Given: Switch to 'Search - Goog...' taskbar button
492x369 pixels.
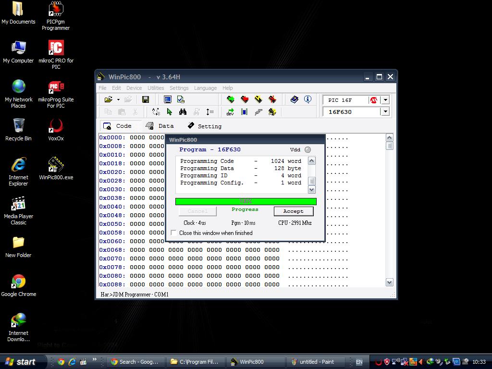Looking at the screenshot, I should click(x=135, y=362).
